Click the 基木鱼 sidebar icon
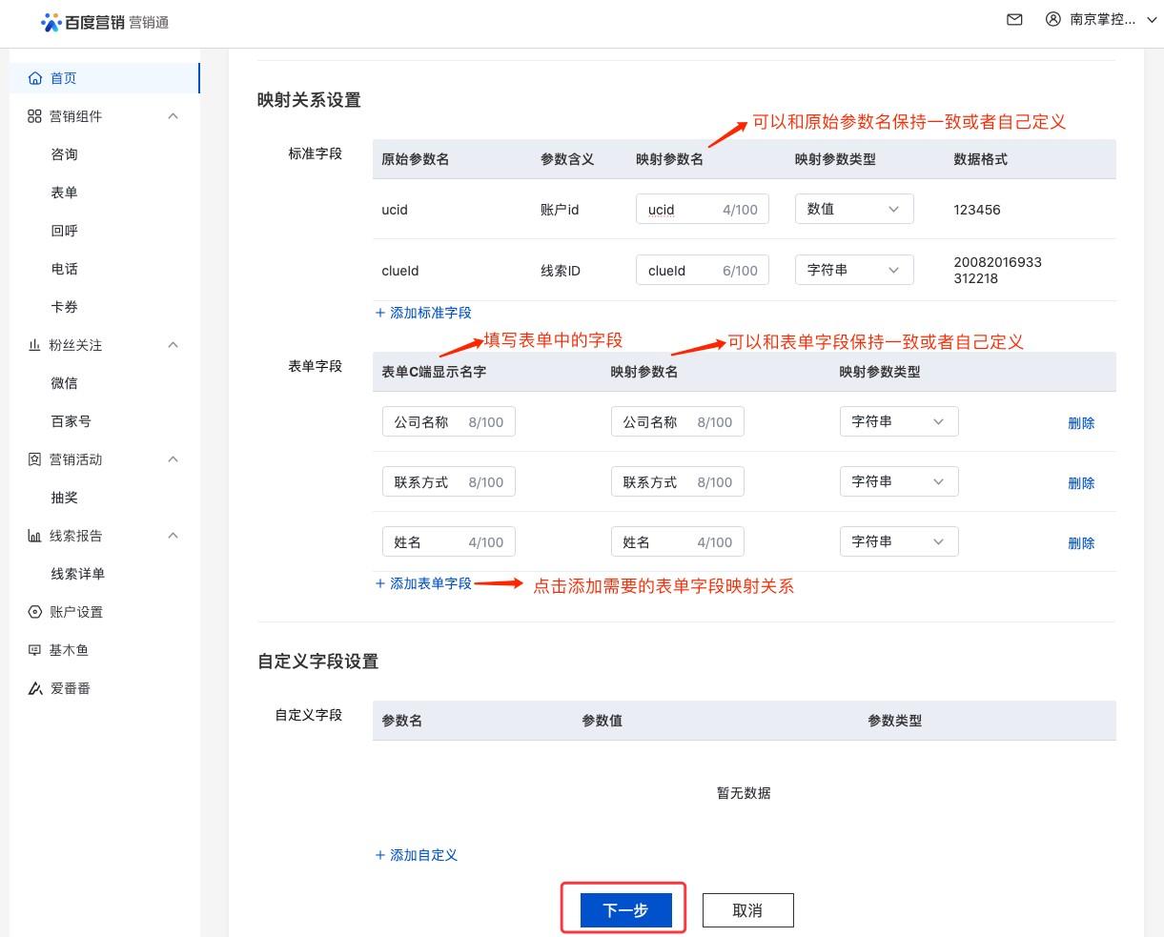The height and width of the screenshot is (937, 1164). click(x=34, y=650)
